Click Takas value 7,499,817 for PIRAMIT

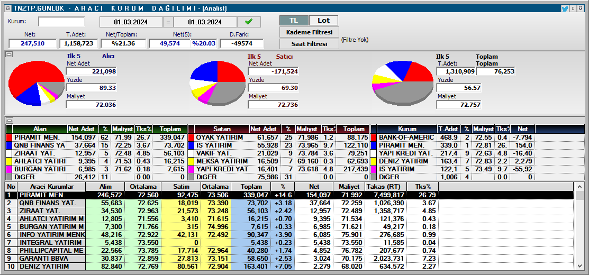click(385, 195)
